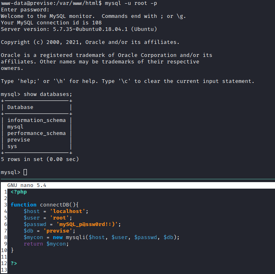Click 'Server version: 5.7.35-0ubuntu0.18.04.1 (Ubuntu)' line
Image resolution: width=275 pixels, height=274 pixels.
coord(79,29)
